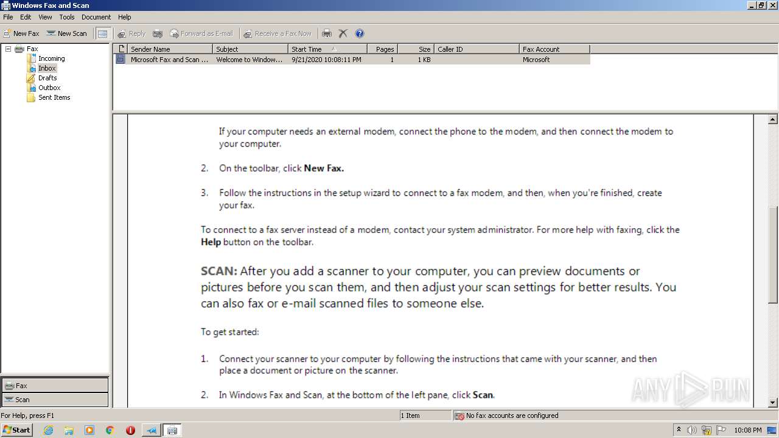Click preview scrollbar up arrow
The width and height of the screenshot is (779, 438).
tap(773, 120)
